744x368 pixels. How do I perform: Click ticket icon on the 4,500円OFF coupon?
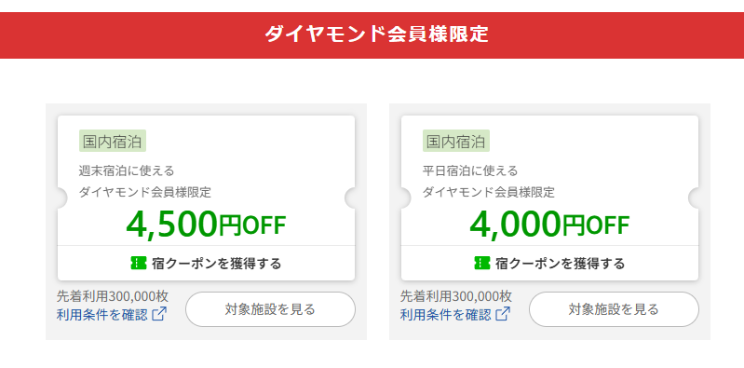click(x=138, y=263)
